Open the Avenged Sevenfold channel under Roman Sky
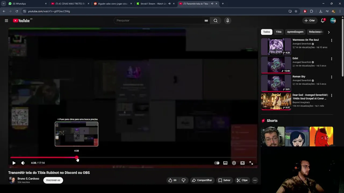Viewport: 344px width, 193px height. pyautogui.click(x=302, y=80)
